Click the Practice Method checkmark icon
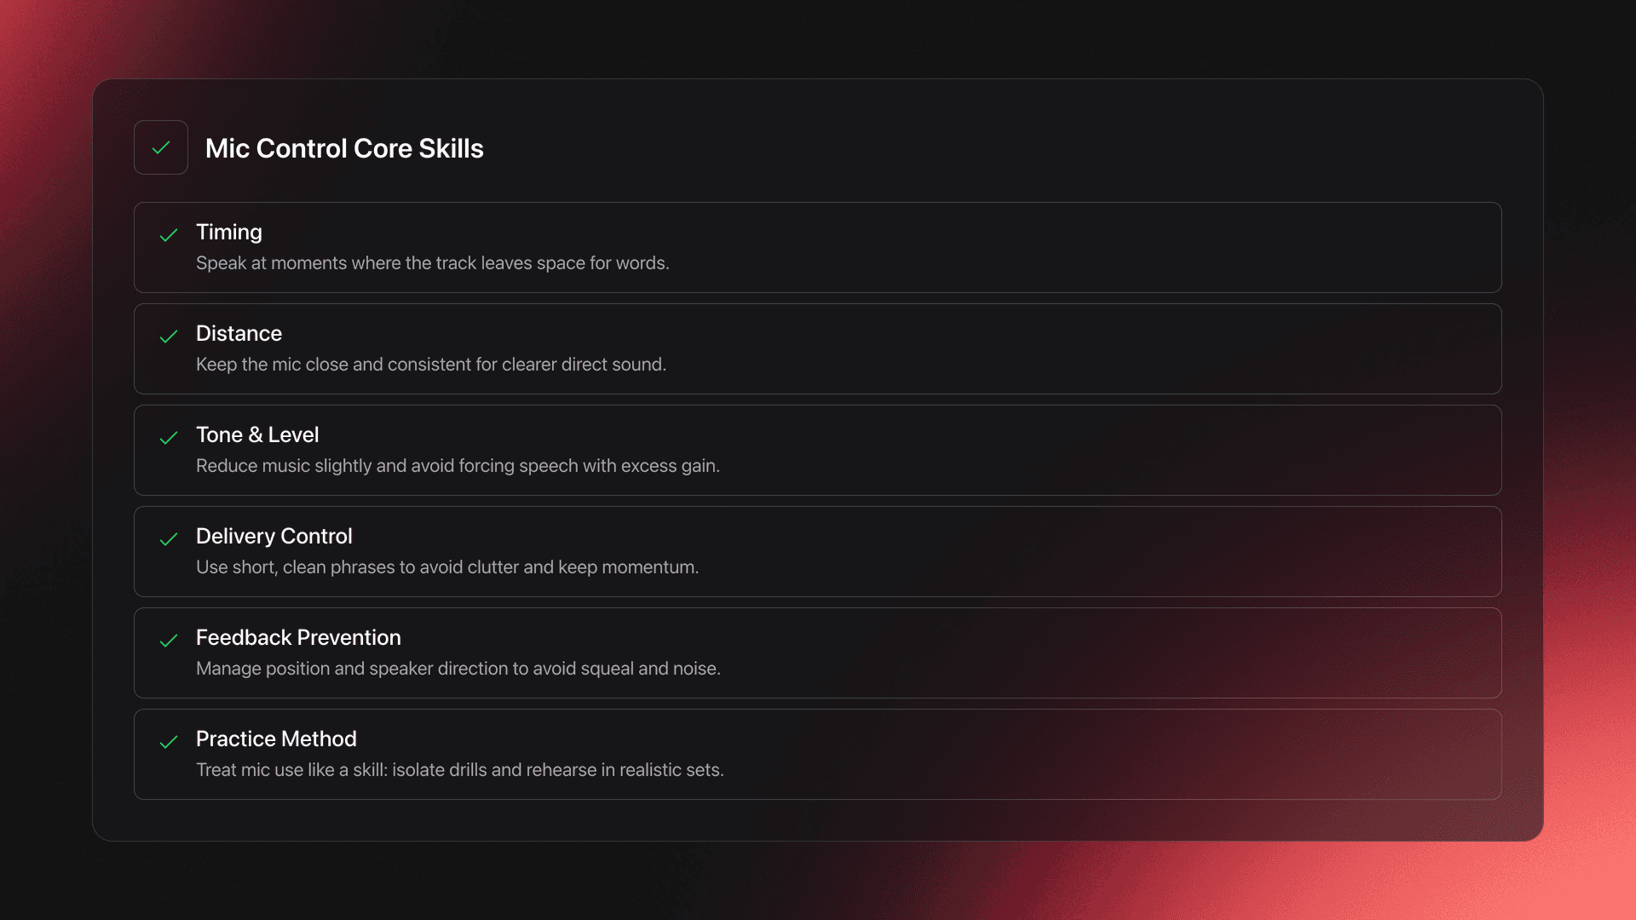The image size is (1636, 920). [169, 742]
